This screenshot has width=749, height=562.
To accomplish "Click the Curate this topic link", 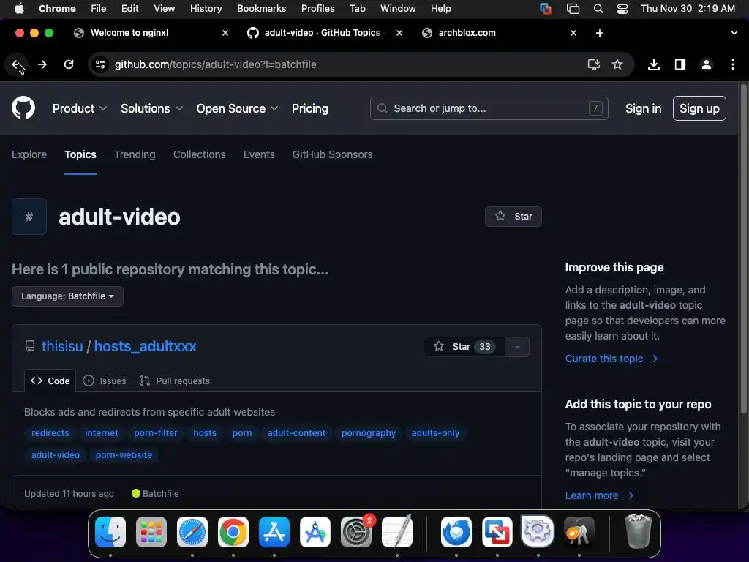I will tap(611, 359).
